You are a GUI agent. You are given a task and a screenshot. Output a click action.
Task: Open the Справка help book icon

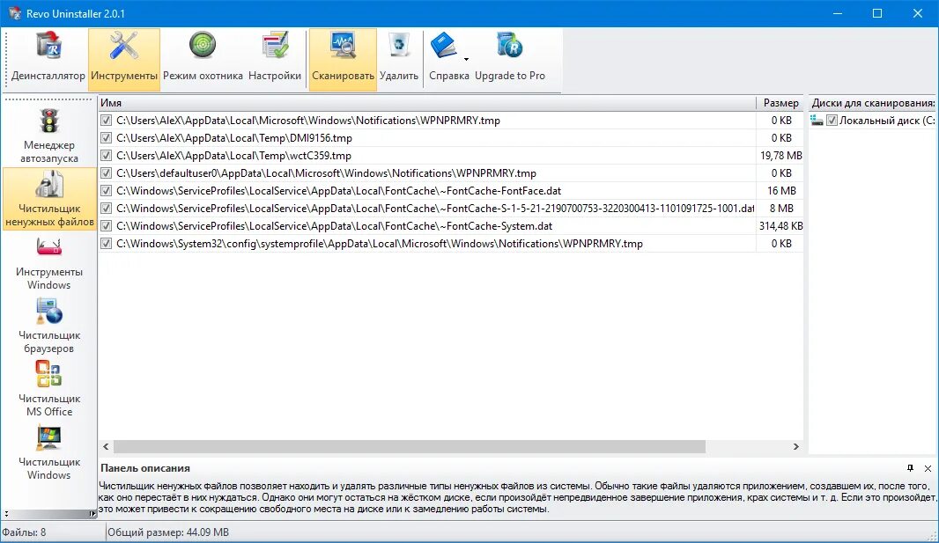444,46
